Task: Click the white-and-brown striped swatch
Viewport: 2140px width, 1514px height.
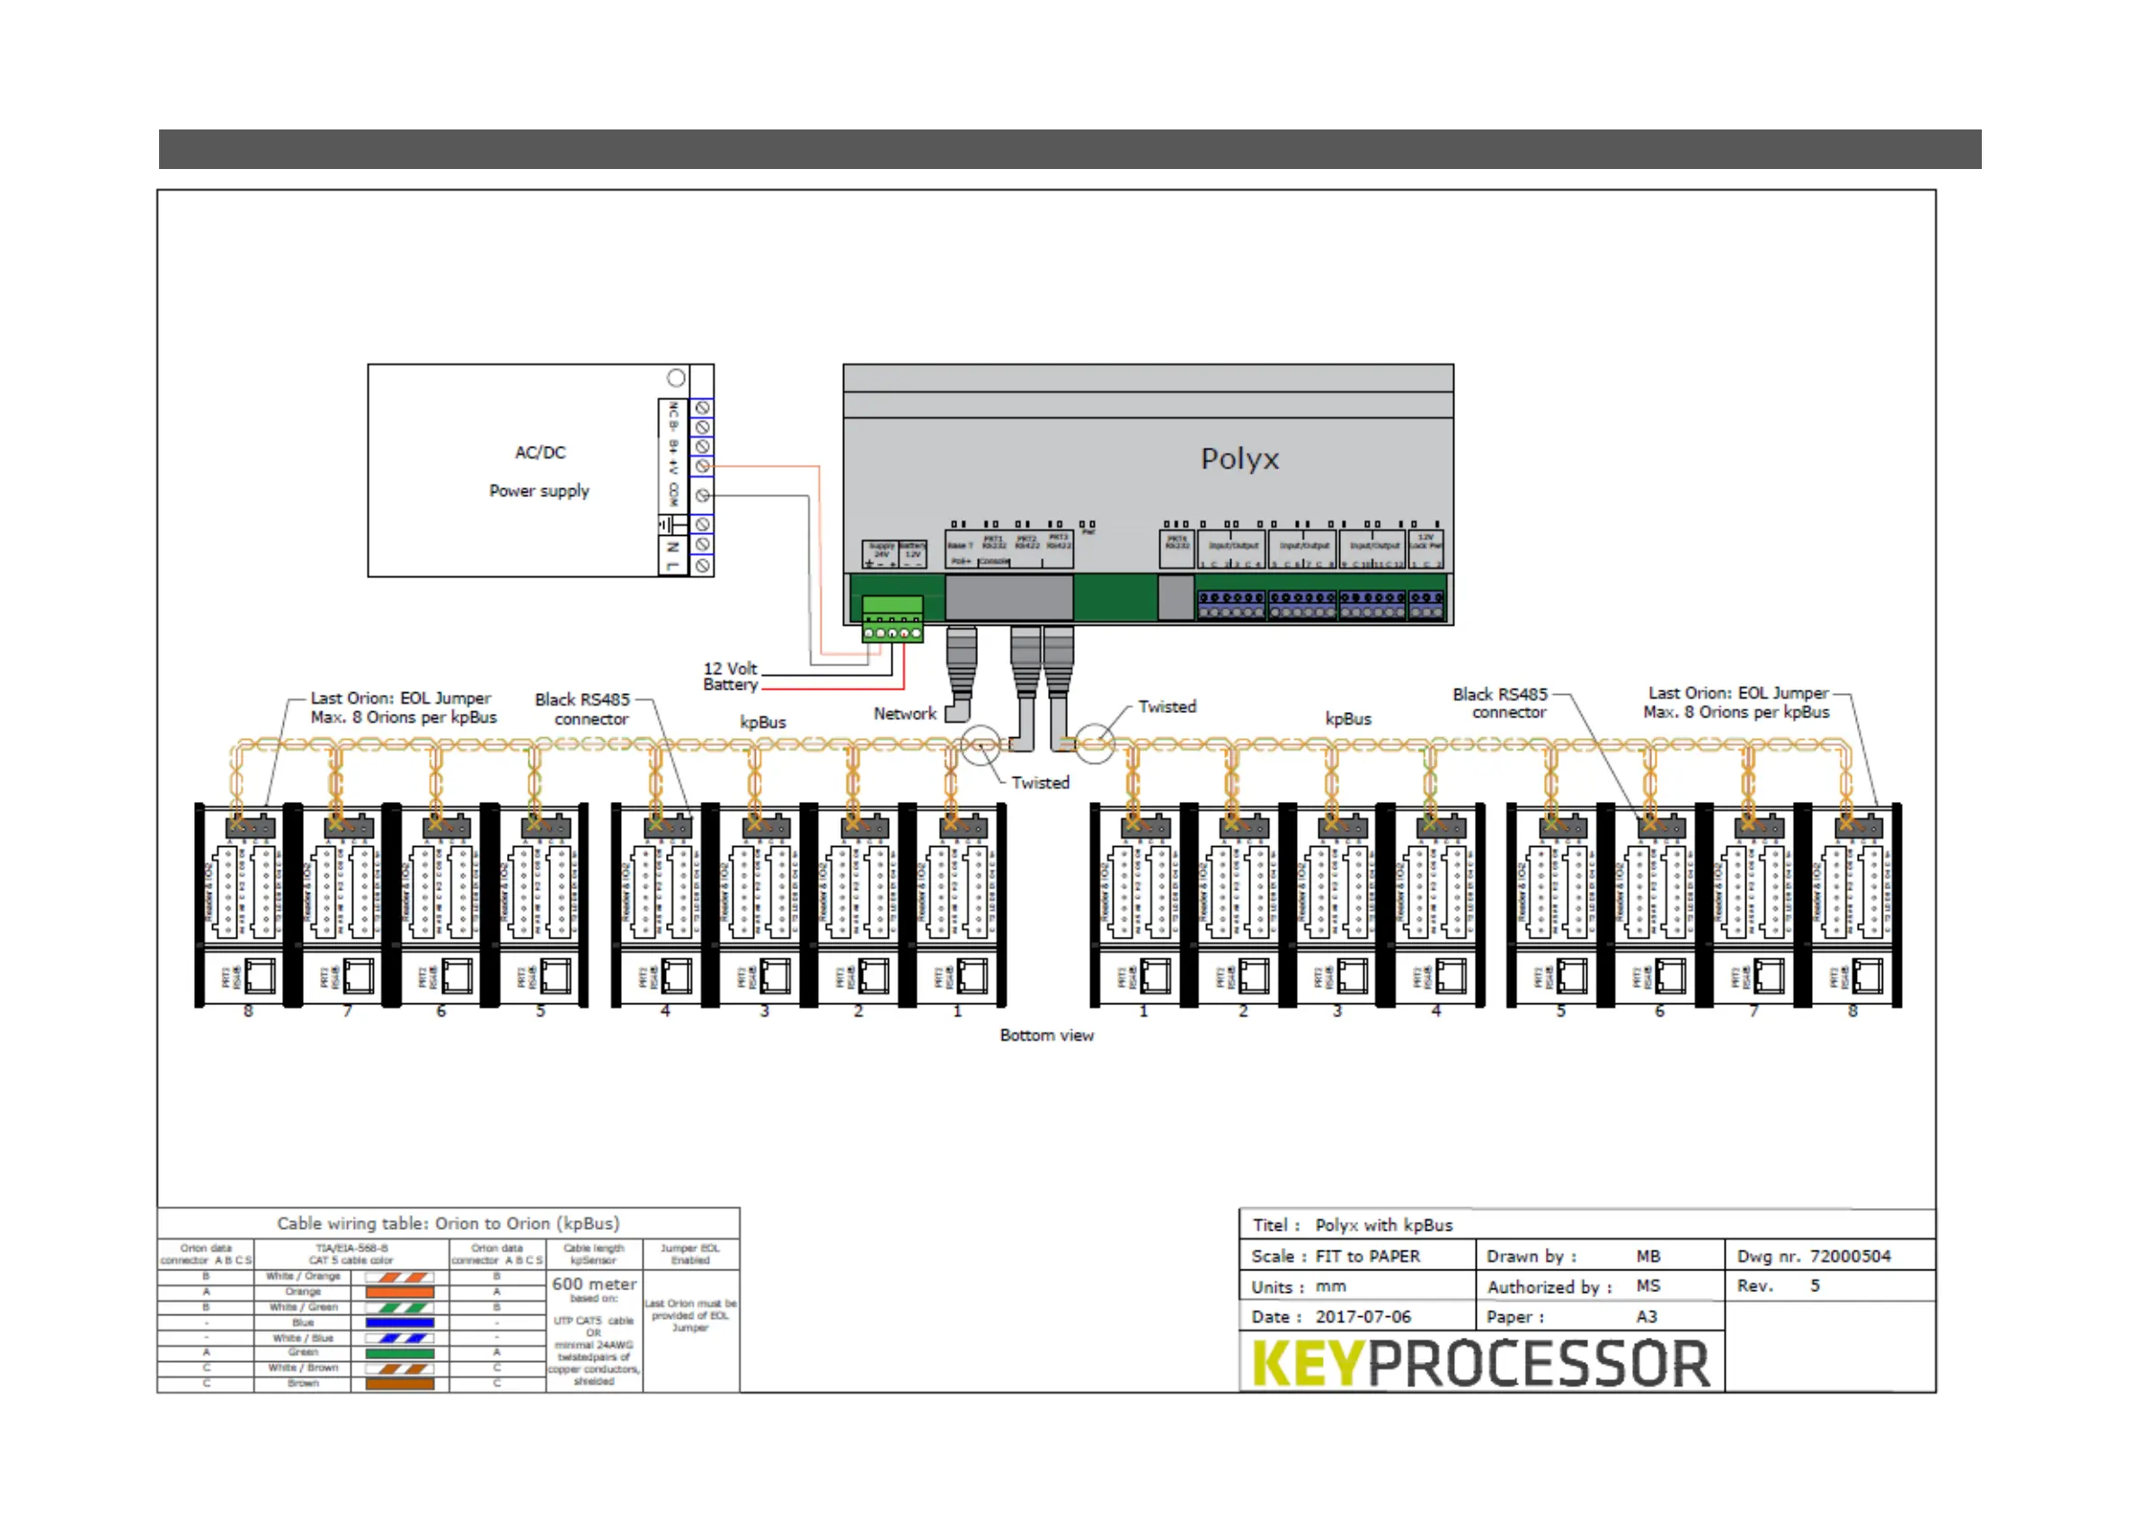Action: tap(400, 1369)
